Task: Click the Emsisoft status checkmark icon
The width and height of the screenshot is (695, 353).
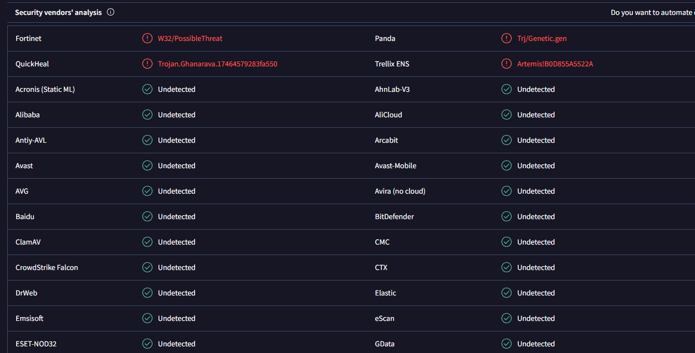Action: tap(147, 318)
